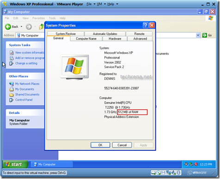Screen dimensions: 220x179
Task: Click the help question mark in System Properties
Action: point(146,25)
